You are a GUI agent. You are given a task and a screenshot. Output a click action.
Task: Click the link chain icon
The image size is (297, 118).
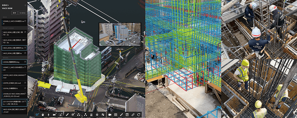pos(133,114)
